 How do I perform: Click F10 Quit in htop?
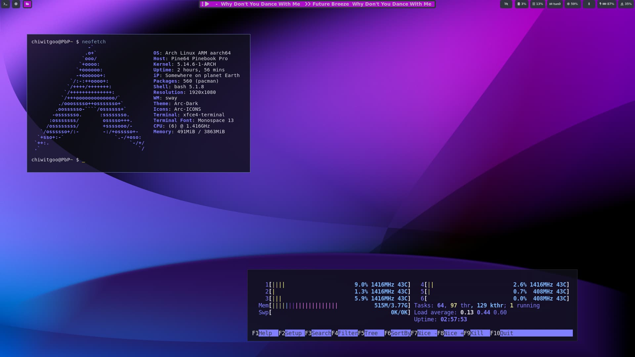[502, 333]
